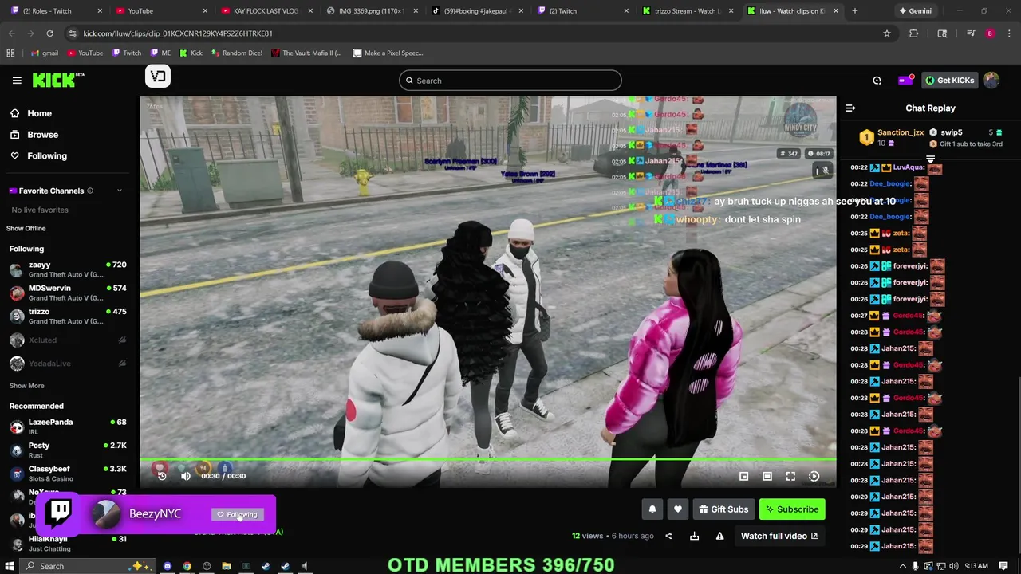Toggle notification bell for the channel

pos(652,509)
